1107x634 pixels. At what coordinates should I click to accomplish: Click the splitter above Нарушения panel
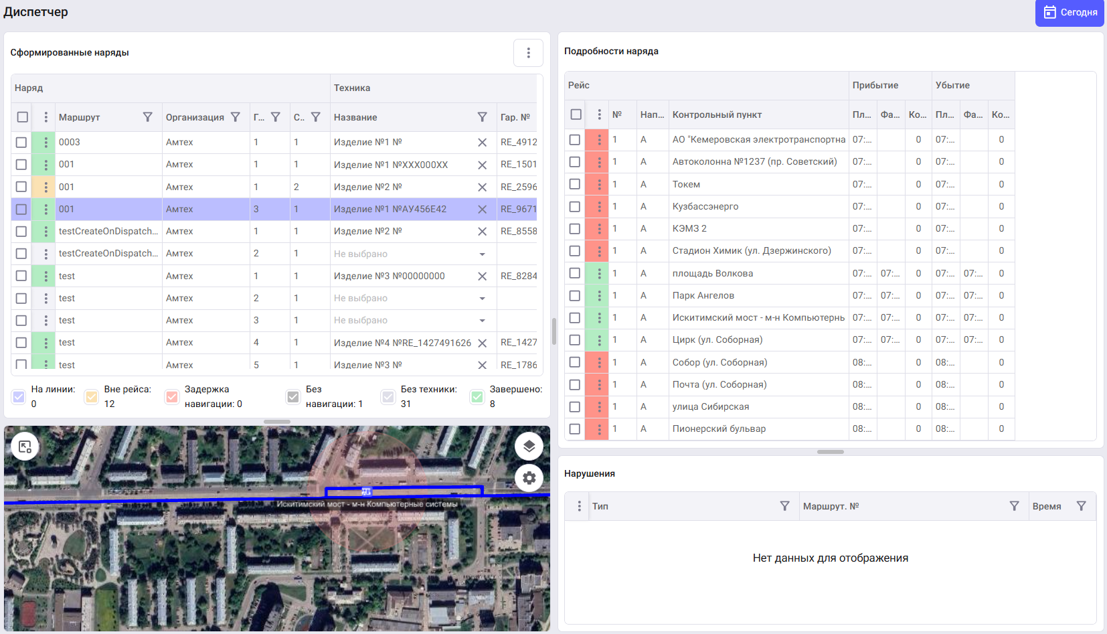tap(831, 452)
